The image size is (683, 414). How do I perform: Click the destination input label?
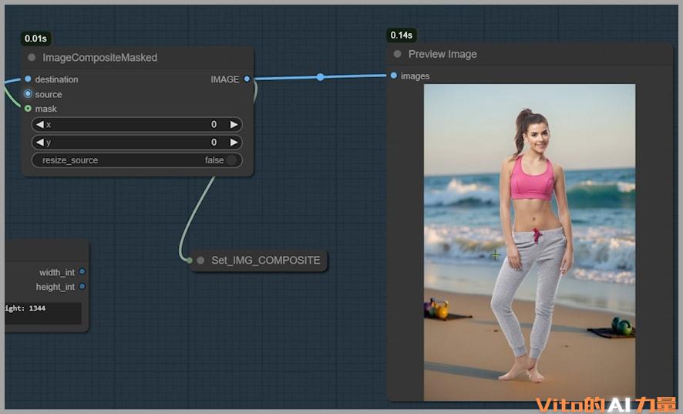(x=56, y=79)
